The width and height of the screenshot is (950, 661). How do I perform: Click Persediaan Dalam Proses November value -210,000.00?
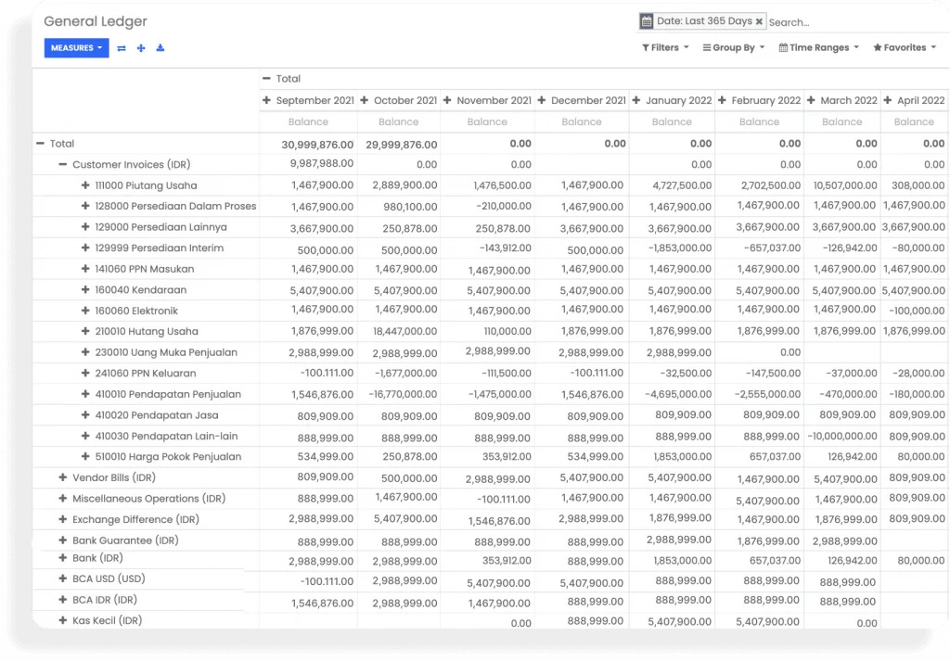pyautogui.click(x=504, y=206)
